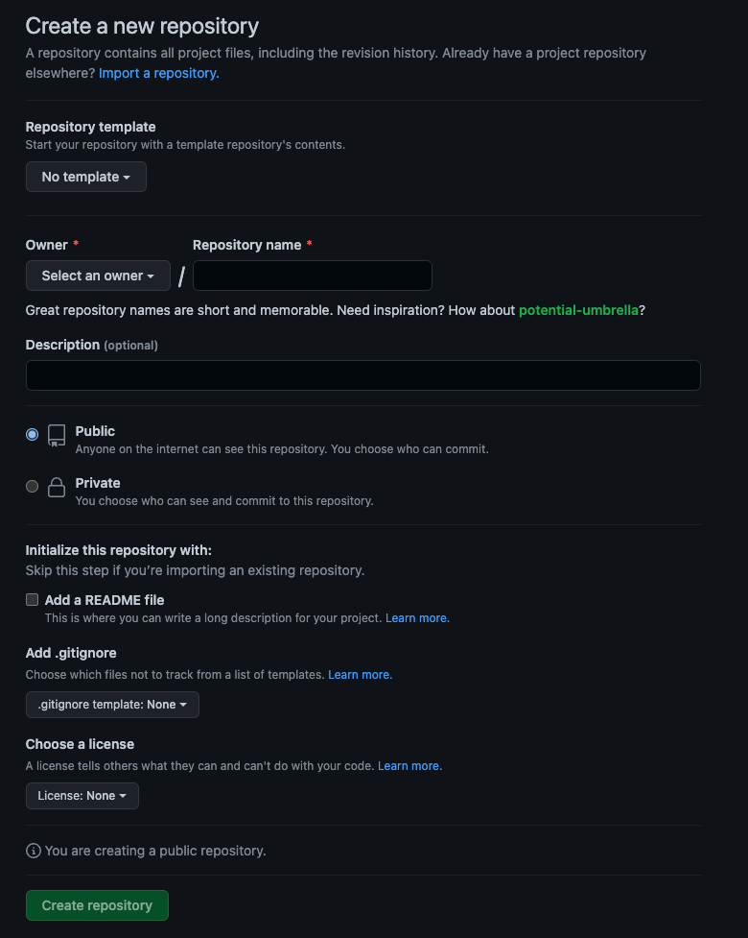Click the info icon beside public notice

[x=34, y=851]
